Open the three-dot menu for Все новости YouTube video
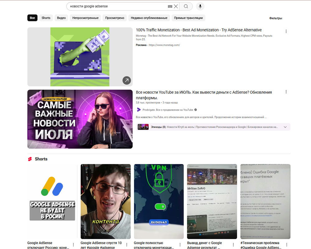 point(286,92)
